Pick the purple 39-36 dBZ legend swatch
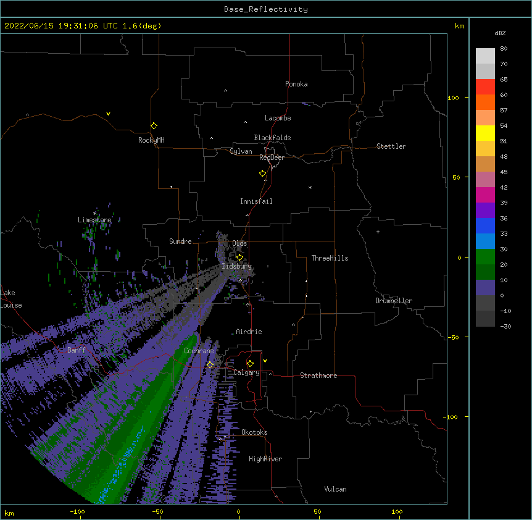 pos(485,211)
